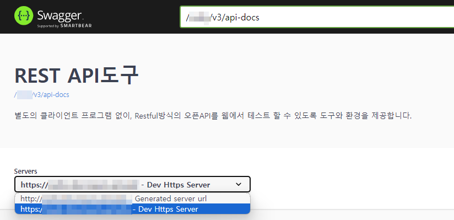Click the Swagger logo icon
Image resolution: width=454 pixels, height=220 pixels.
coord(24,16)
